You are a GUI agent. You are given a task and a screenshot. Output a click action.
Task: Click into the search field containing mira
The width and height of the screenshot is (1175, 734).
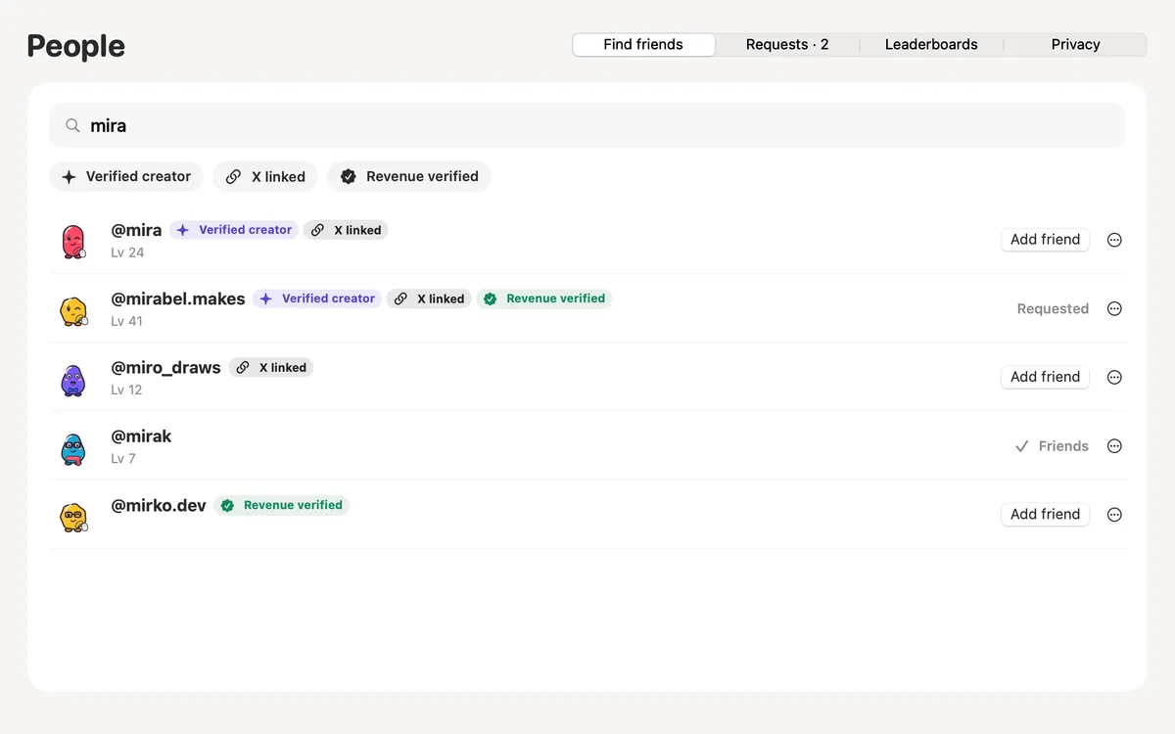587,125
